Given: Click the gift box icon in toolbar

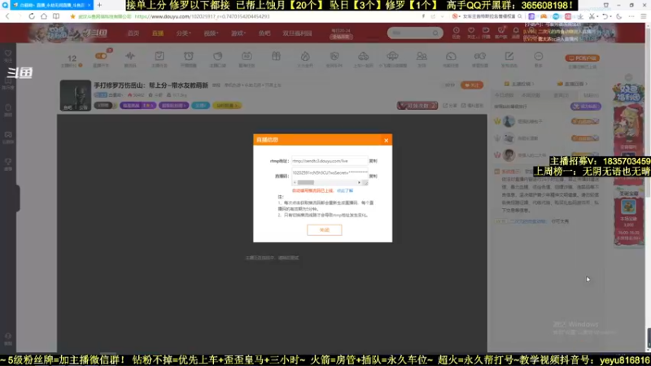Looking at the screenshot, I should tap(276, 56).
